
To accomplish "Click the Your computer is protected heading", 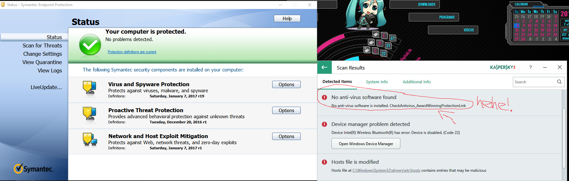I will [x=146, y=32].
